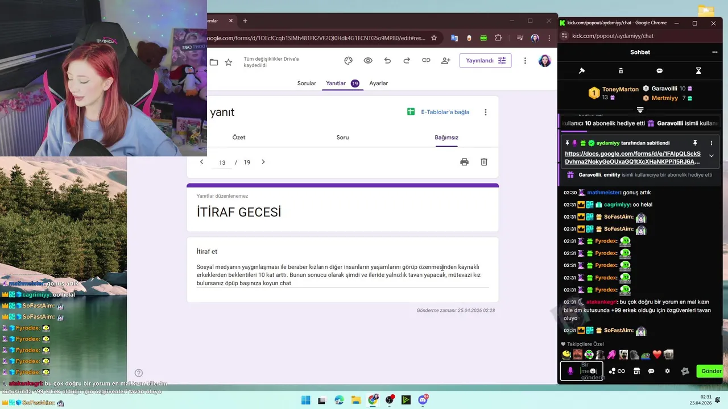Go to previous response arrow
This screenshot has height=409, width=728.
[201, 162]
